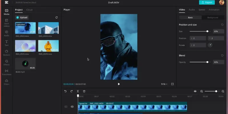The width and height of the screenshot is (228, 114).
Task: Open the Animation properties tab
Action: click(214, 10)
